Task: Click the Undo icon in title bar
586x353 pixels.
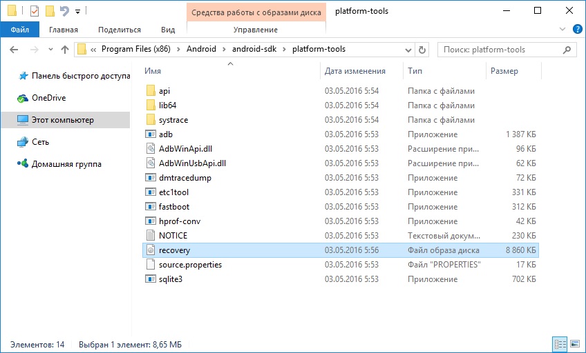Action: click(x=65, y=11)
